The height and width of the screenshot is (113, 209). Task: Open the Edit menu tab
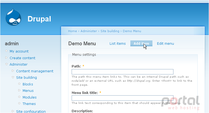click(x=165, y=44)
